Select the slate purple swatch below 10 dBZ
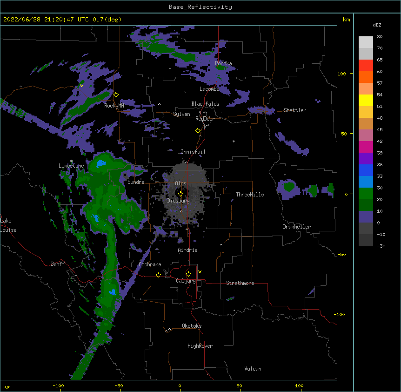Screen dimensions: 401x392 pyautogui.click(x=366, y=217)
